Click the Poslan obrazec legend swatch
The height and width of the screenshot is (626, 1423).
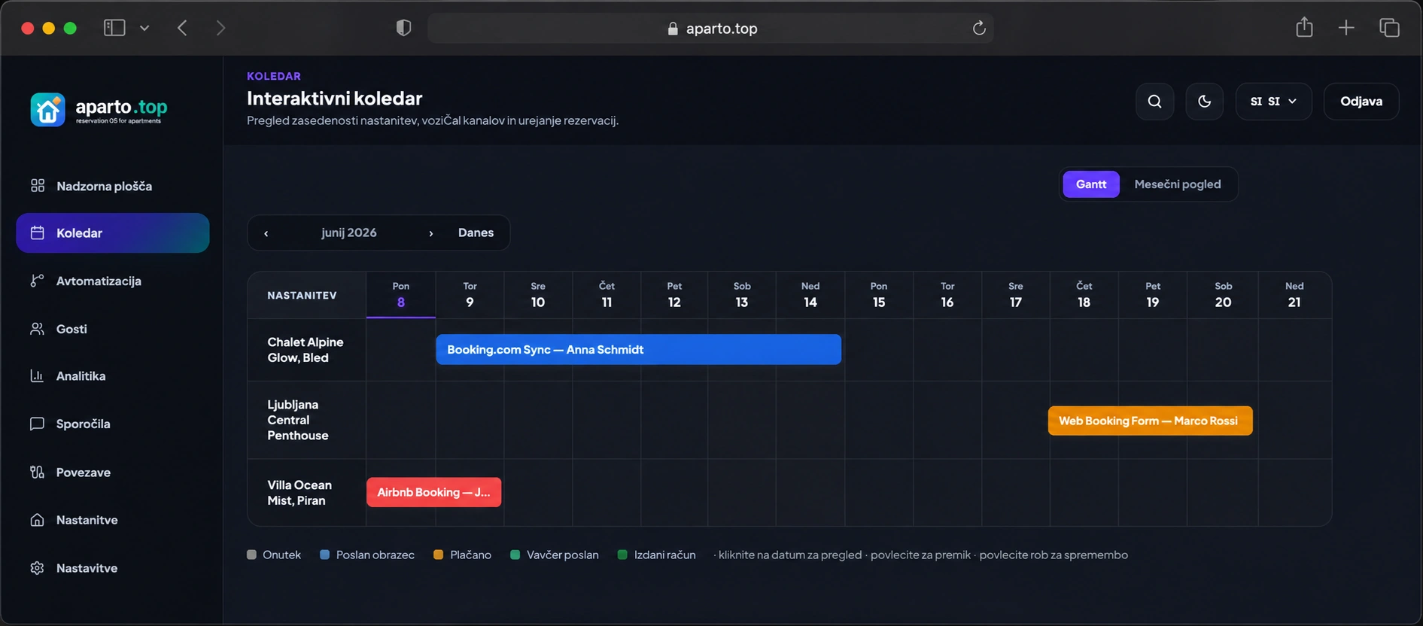tap(324, 555)
